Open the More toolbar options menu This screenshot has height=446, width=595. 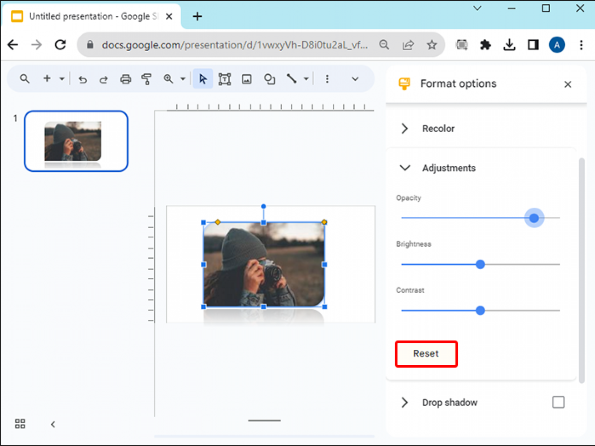point(327,79)
